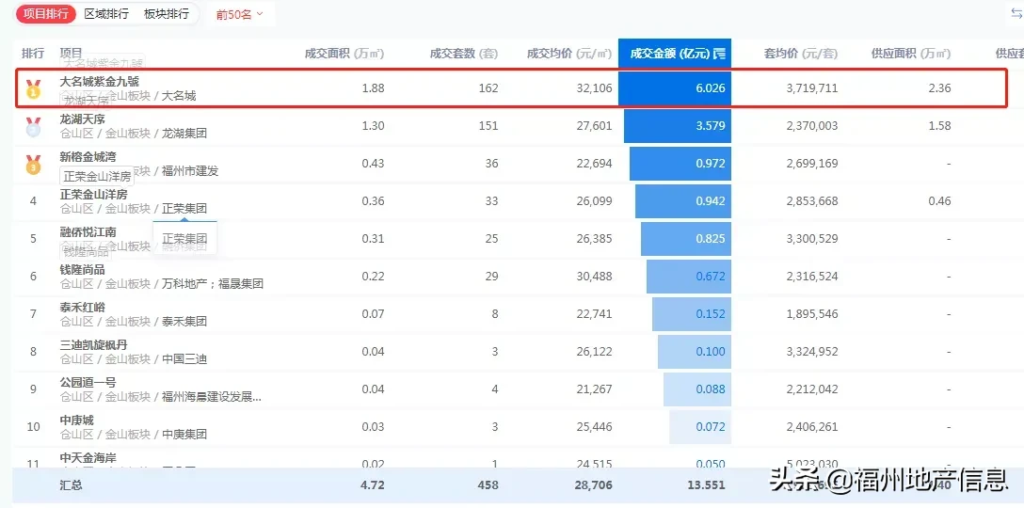Viewport: 1024px width, 508px height.
Task: Open project 新榕金城湾
Action: [88, 157]
